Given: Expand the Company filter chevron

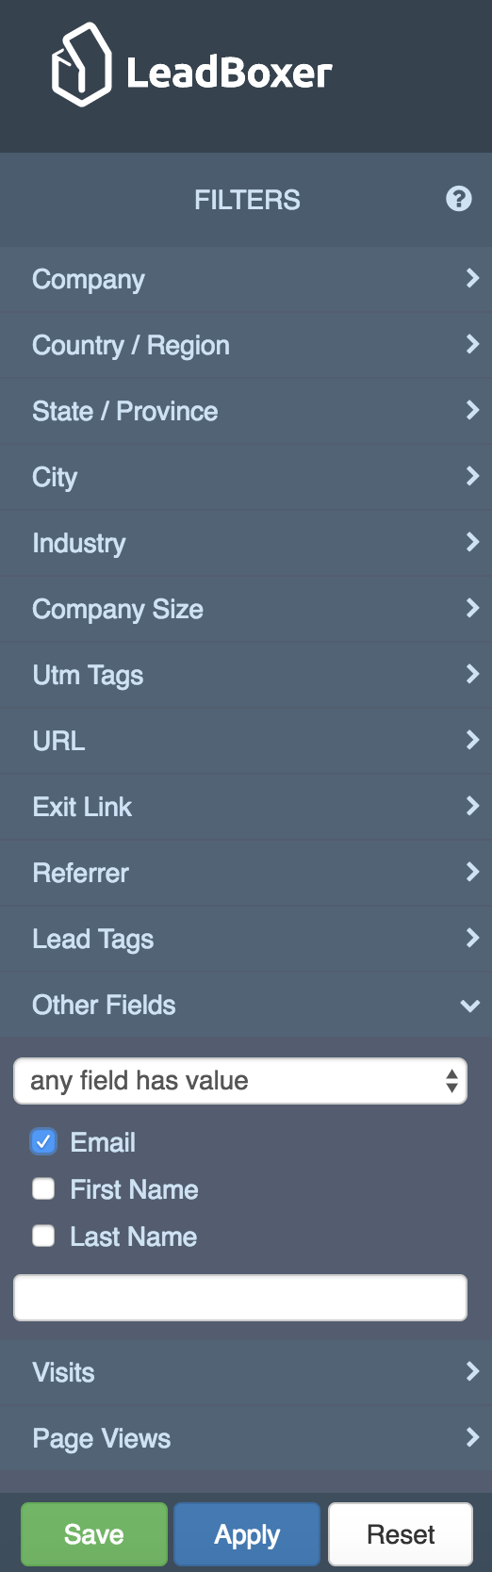Looking at the screenshot, I should [472, 278].
